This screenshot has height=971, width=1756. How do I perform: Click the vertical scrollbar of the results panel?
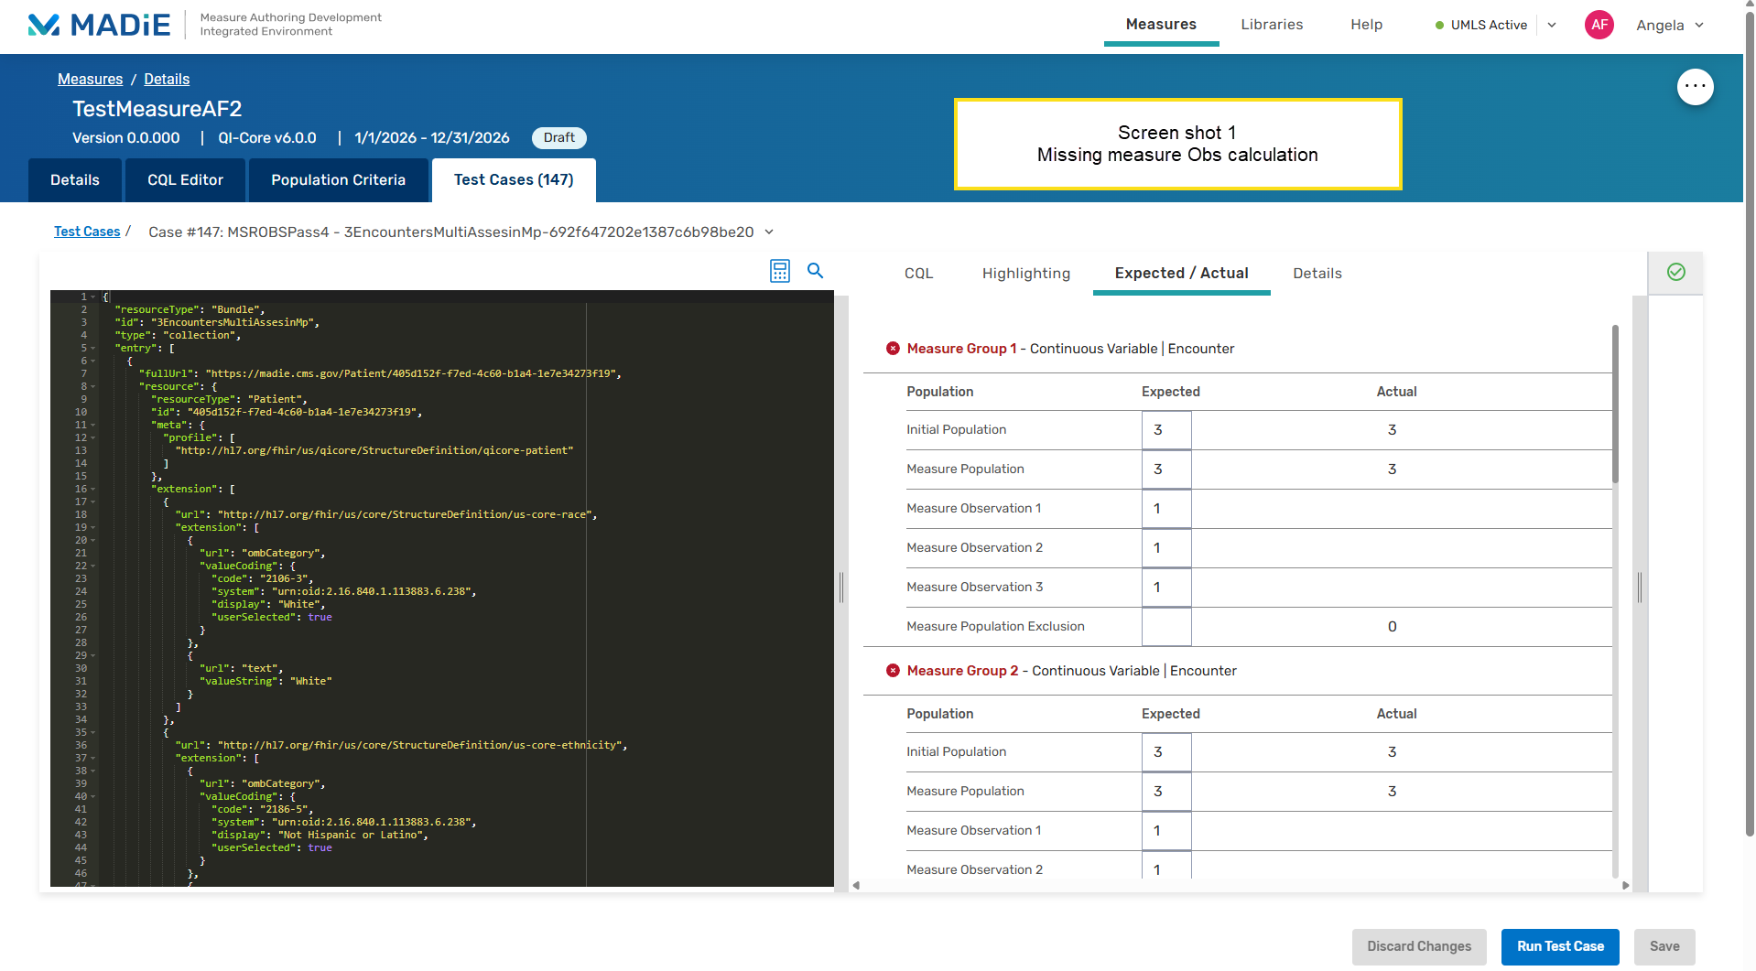click(x=1615, y=403)
